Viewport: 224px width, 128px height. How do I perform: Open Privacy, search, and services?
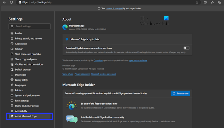(28, 38)
